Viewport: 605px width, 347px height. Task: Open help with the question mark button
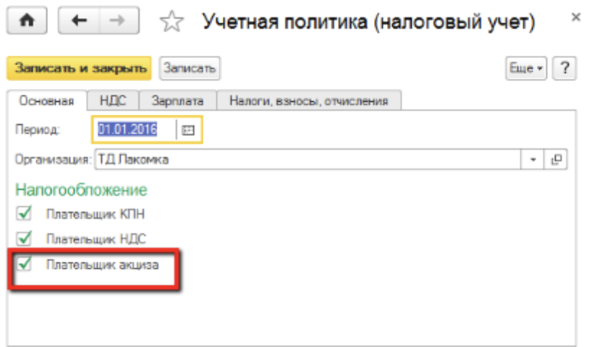coord(564,68)
